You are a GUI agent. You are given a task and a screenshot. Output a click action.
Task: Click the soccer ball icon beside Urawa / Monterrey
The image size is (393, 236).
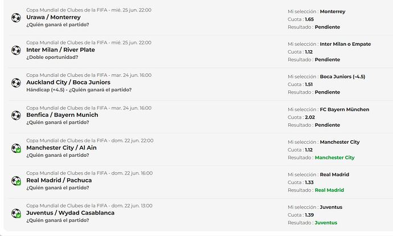tap(16, 18)
